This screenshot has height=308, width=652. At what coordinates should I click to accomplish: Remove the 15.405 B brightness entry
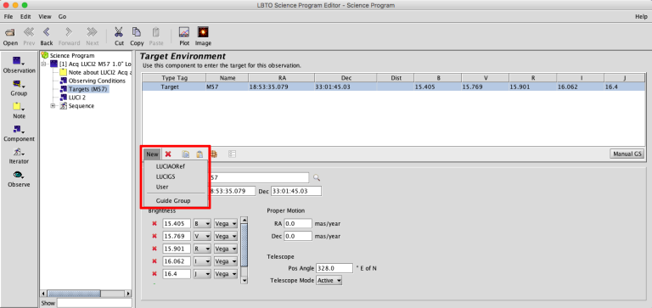pyautogui.click(x=155, y=224)
